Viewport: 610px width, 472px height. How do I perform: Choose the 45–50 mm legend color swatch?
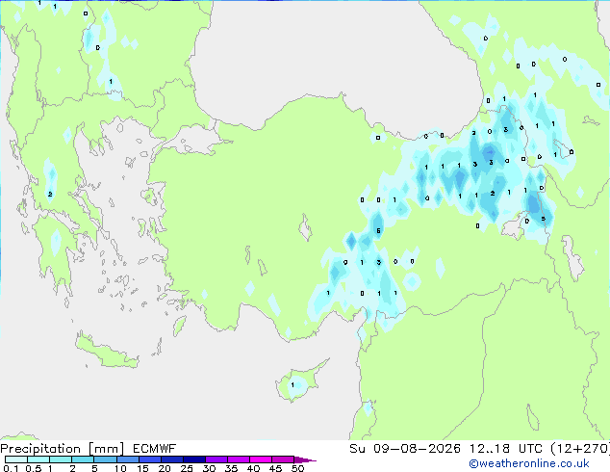283,459
